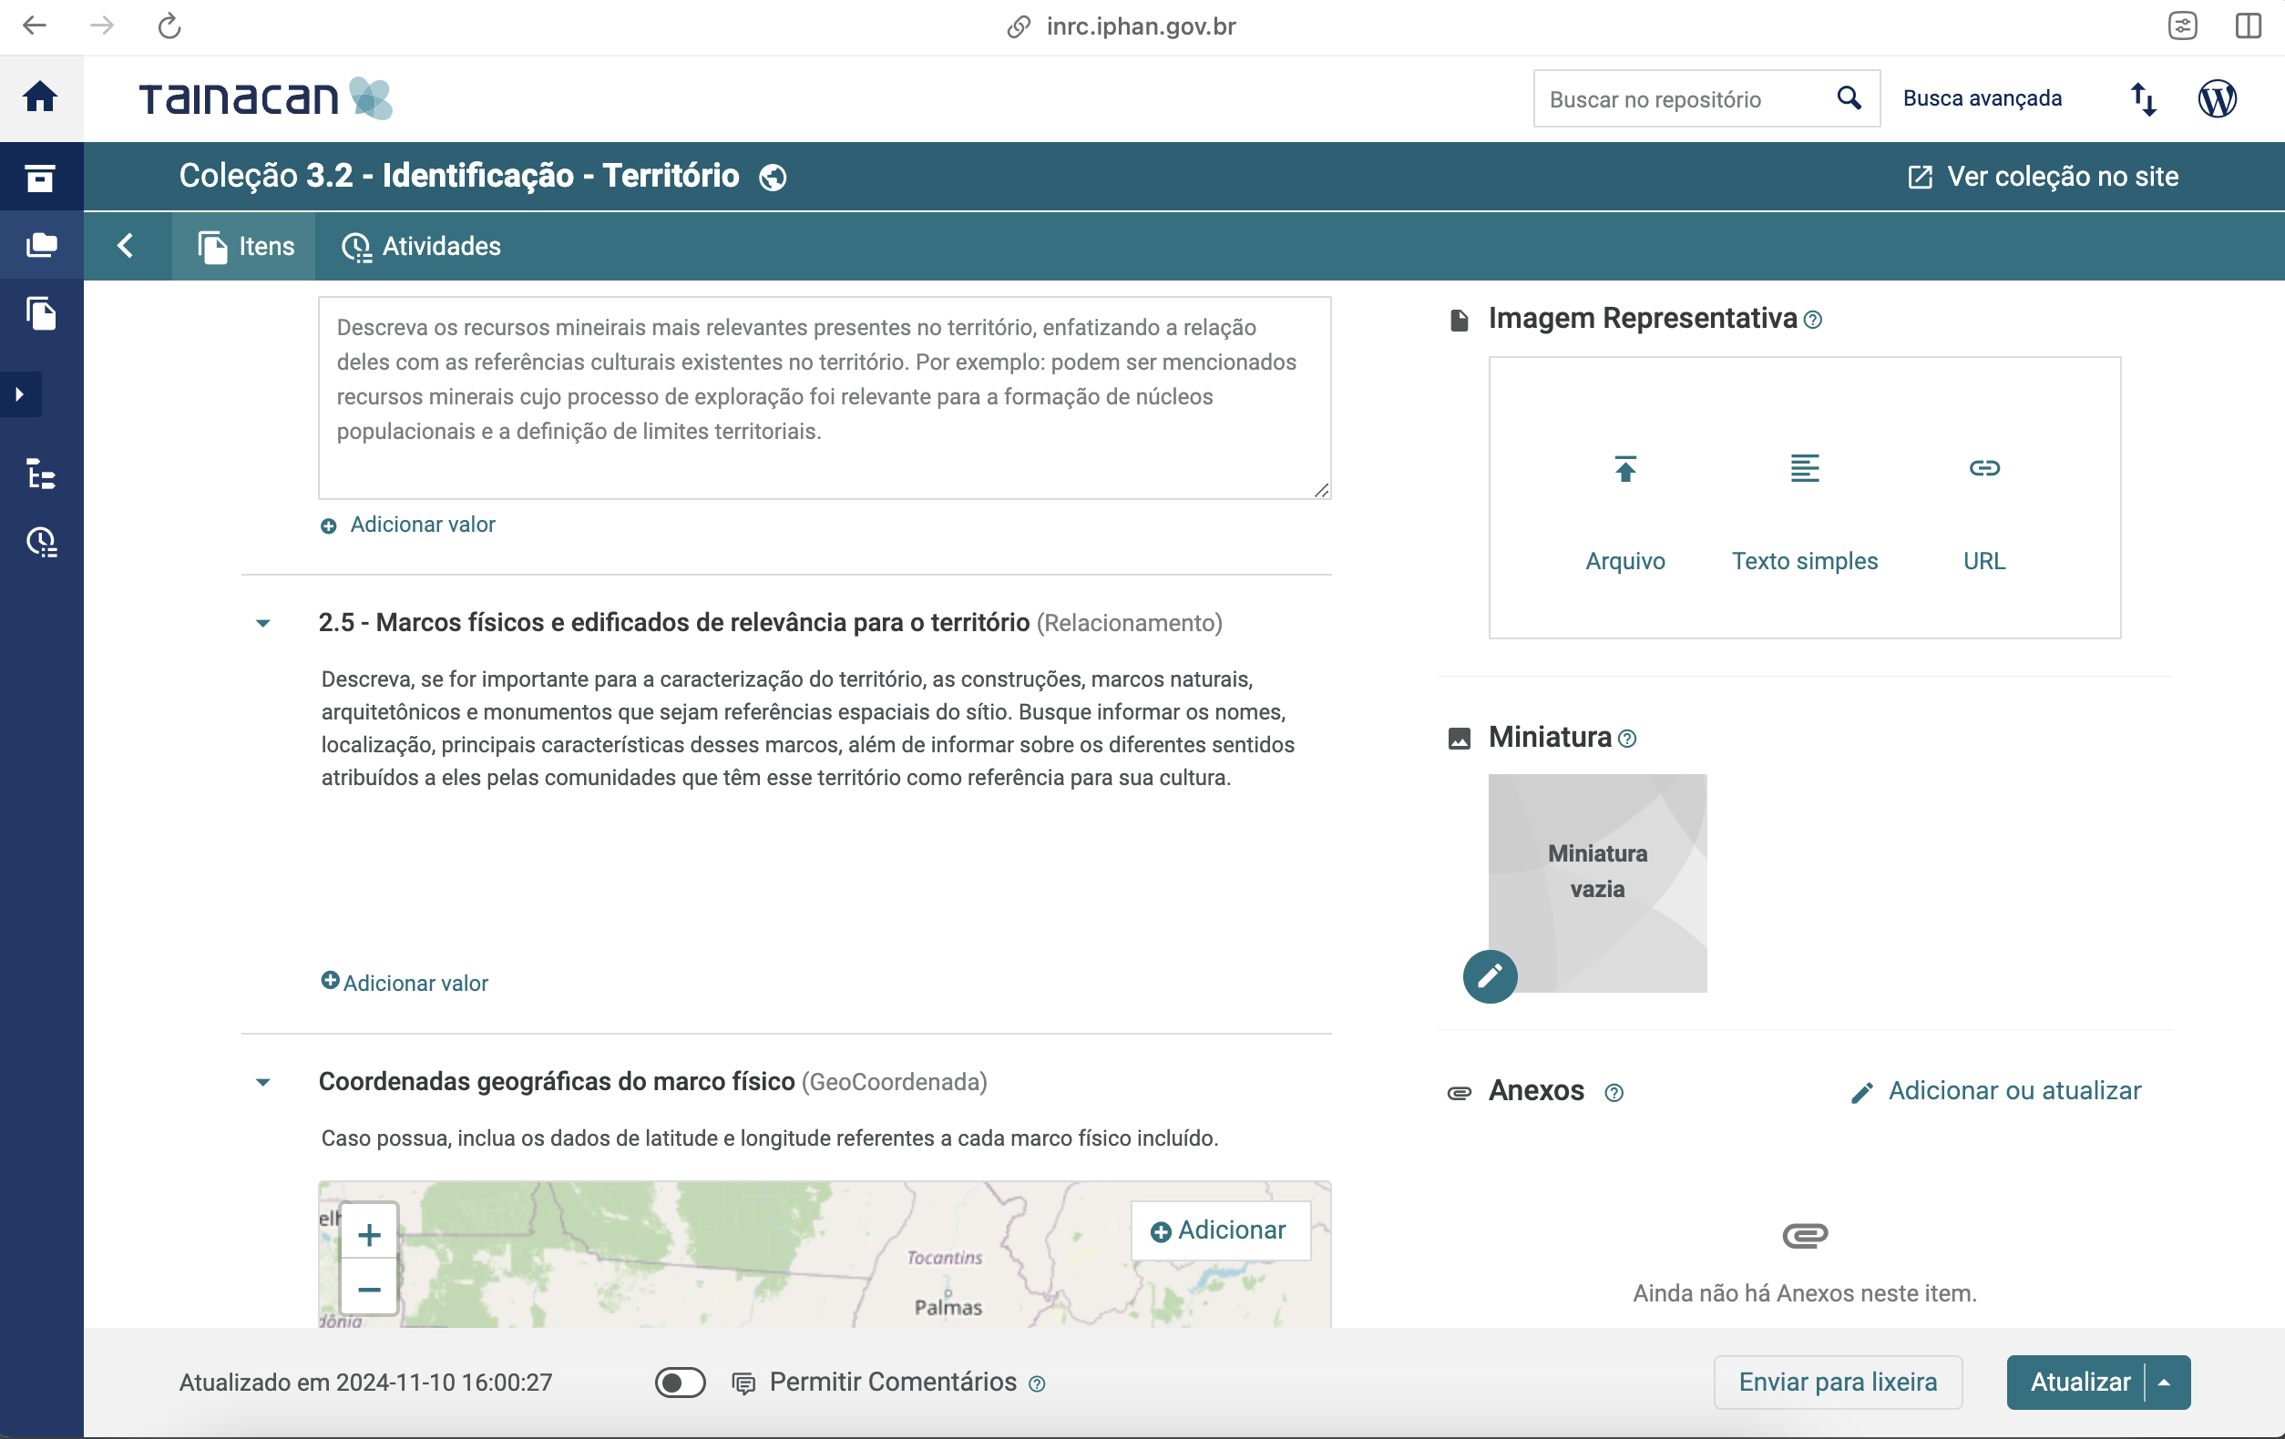The image size is (2285, 1439).
Task: Choose Texto simples document option
Action: pos(1804,515)
